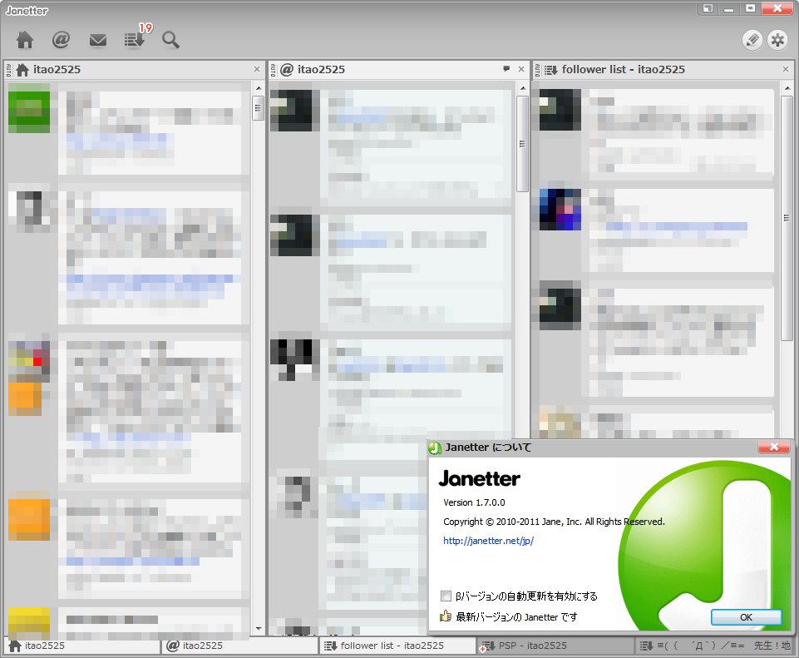The width and height of the screenshot is (799, 658).
Task: Close the Janetter について dialog
Action: click(x=774, y=447)
